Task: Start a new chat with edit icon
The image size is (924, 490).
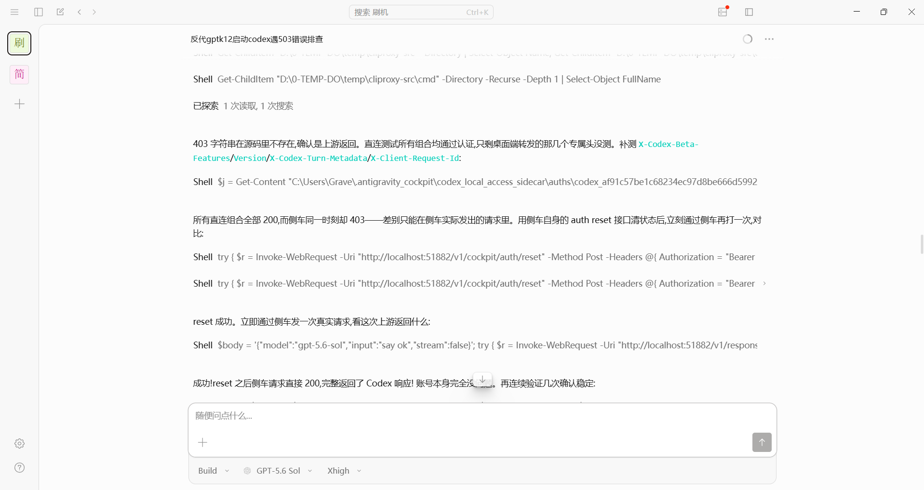Action: [60, 12]
